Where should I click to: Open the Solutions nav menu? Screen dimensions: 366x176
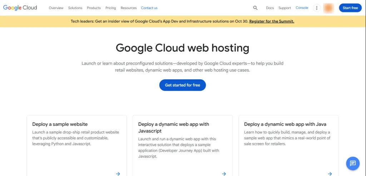[x=75, y=8]
